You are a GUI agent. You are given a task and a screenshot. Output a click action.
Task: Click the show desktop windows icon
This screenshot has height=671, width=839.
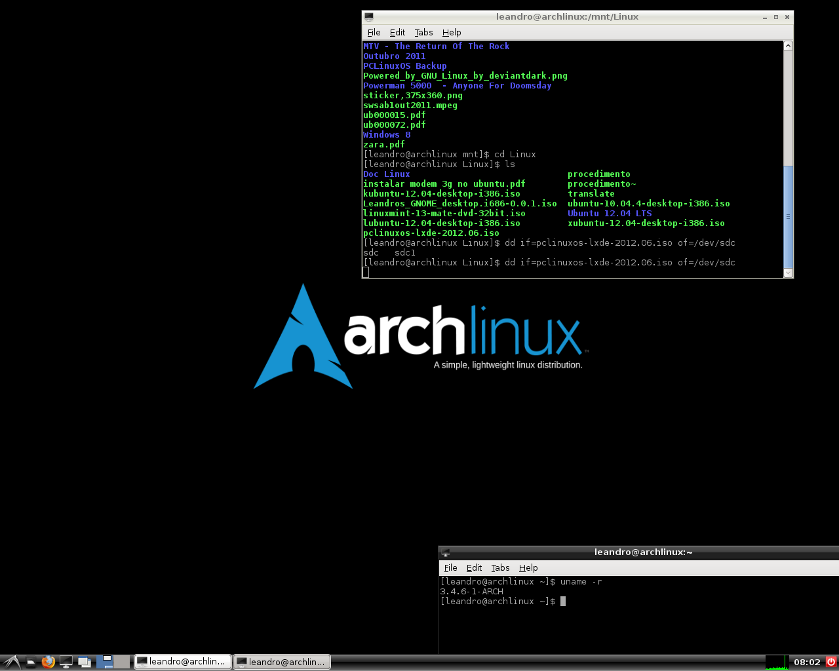click(85, 662)
